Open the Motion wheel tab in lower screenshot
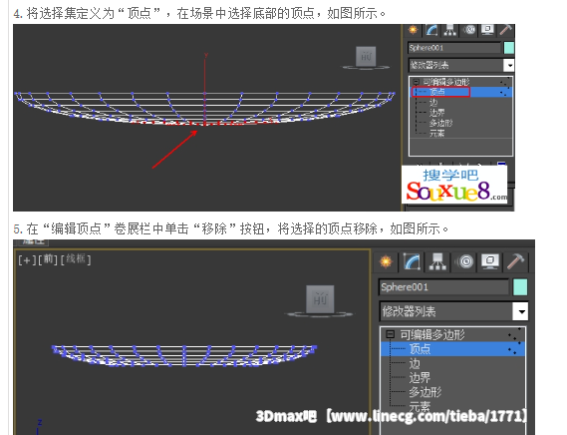Screen dimensions: 567x435 [465, 261]
